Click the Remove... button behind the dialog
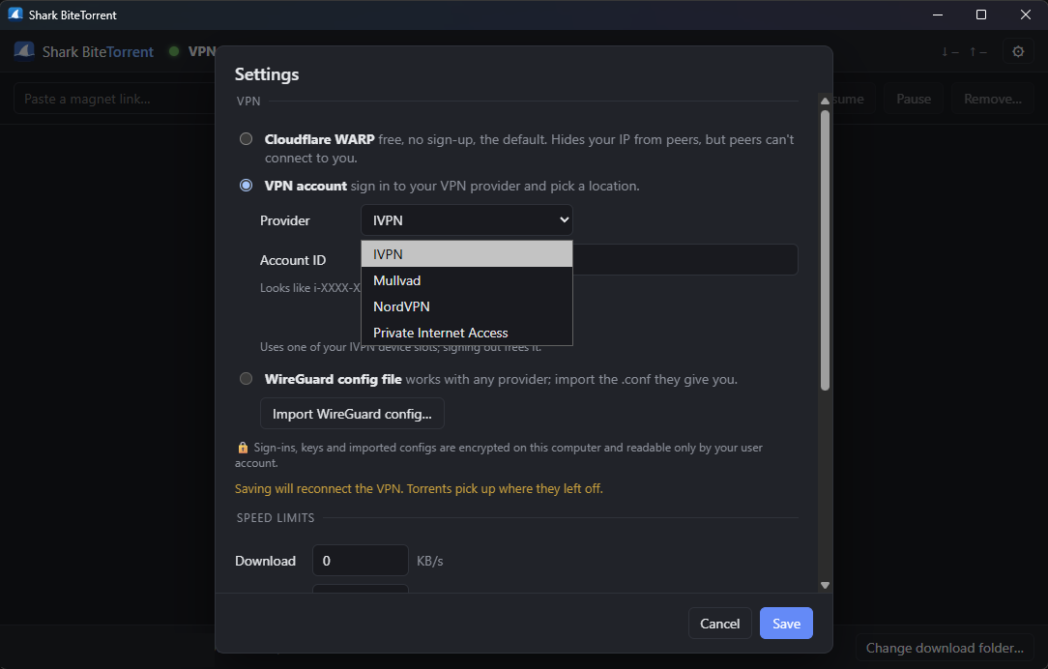The image size is (1048, 669). pos(993,99)
